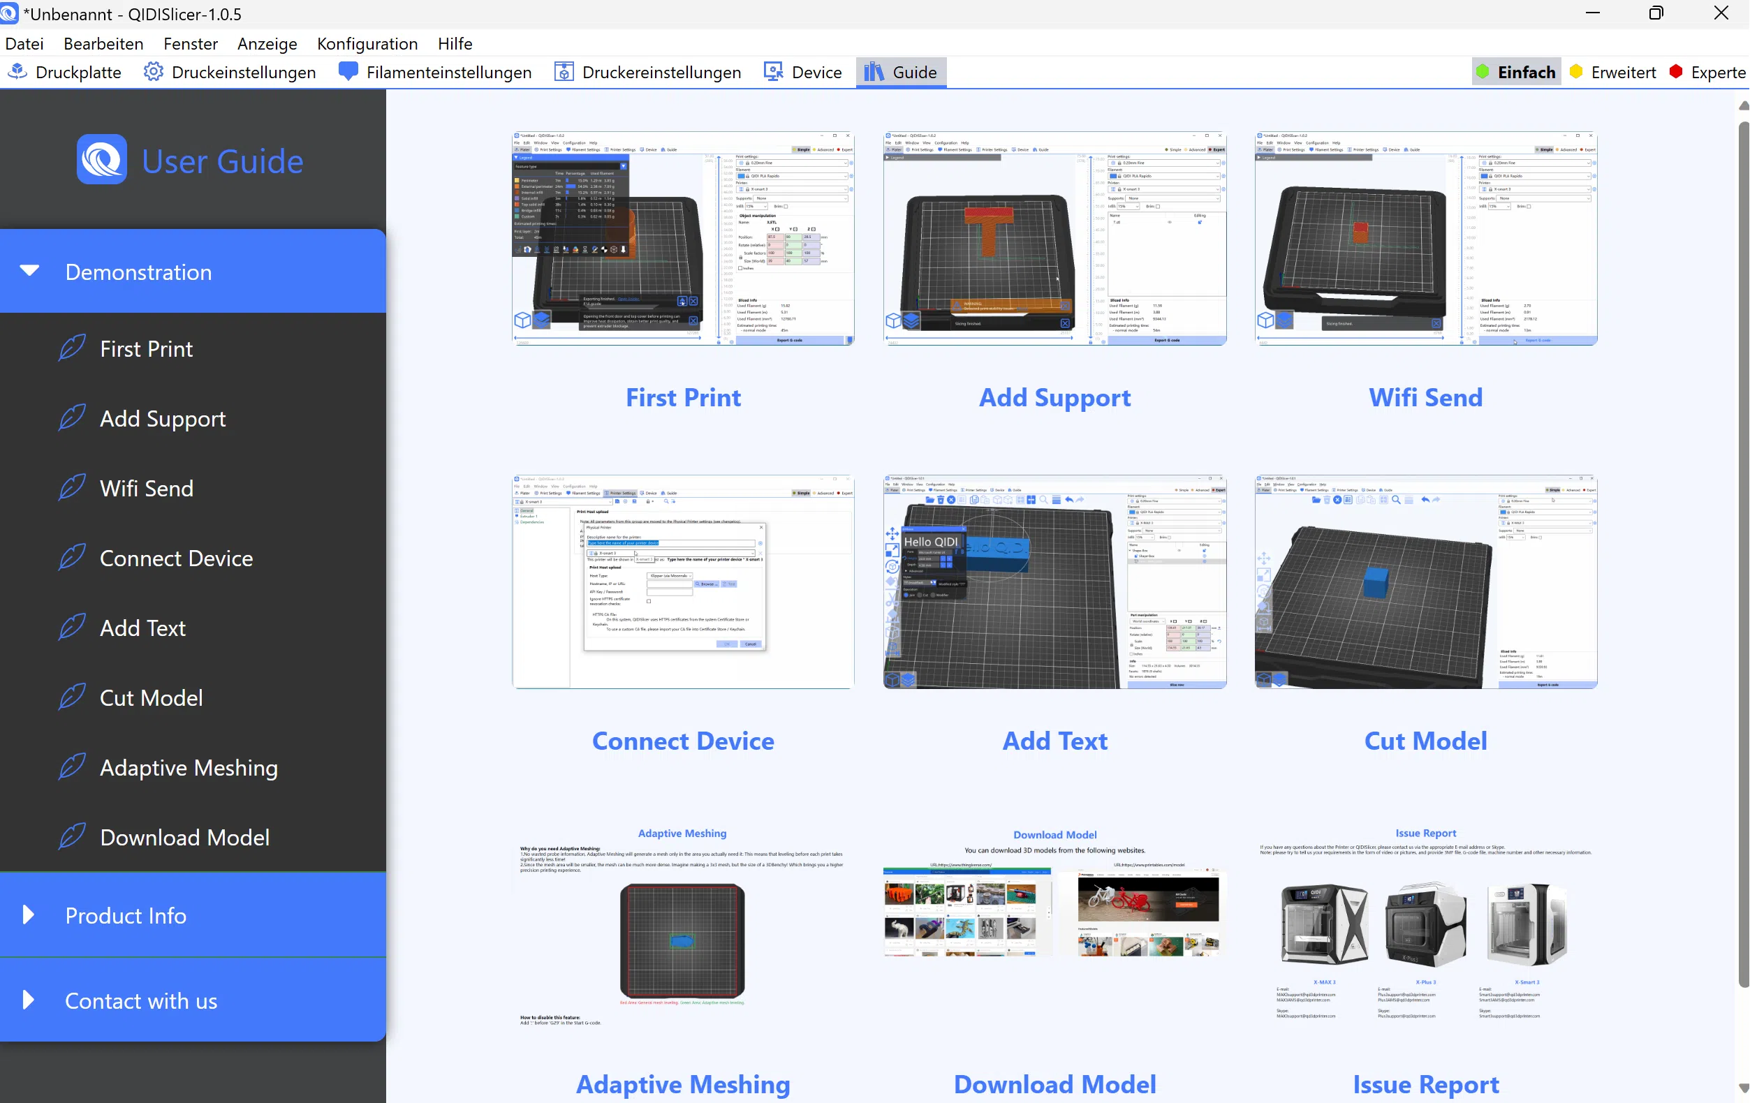Screen dimensions: 1750x1103
Task: Click the Add Text card title link
Action: tap(1054, 741)
